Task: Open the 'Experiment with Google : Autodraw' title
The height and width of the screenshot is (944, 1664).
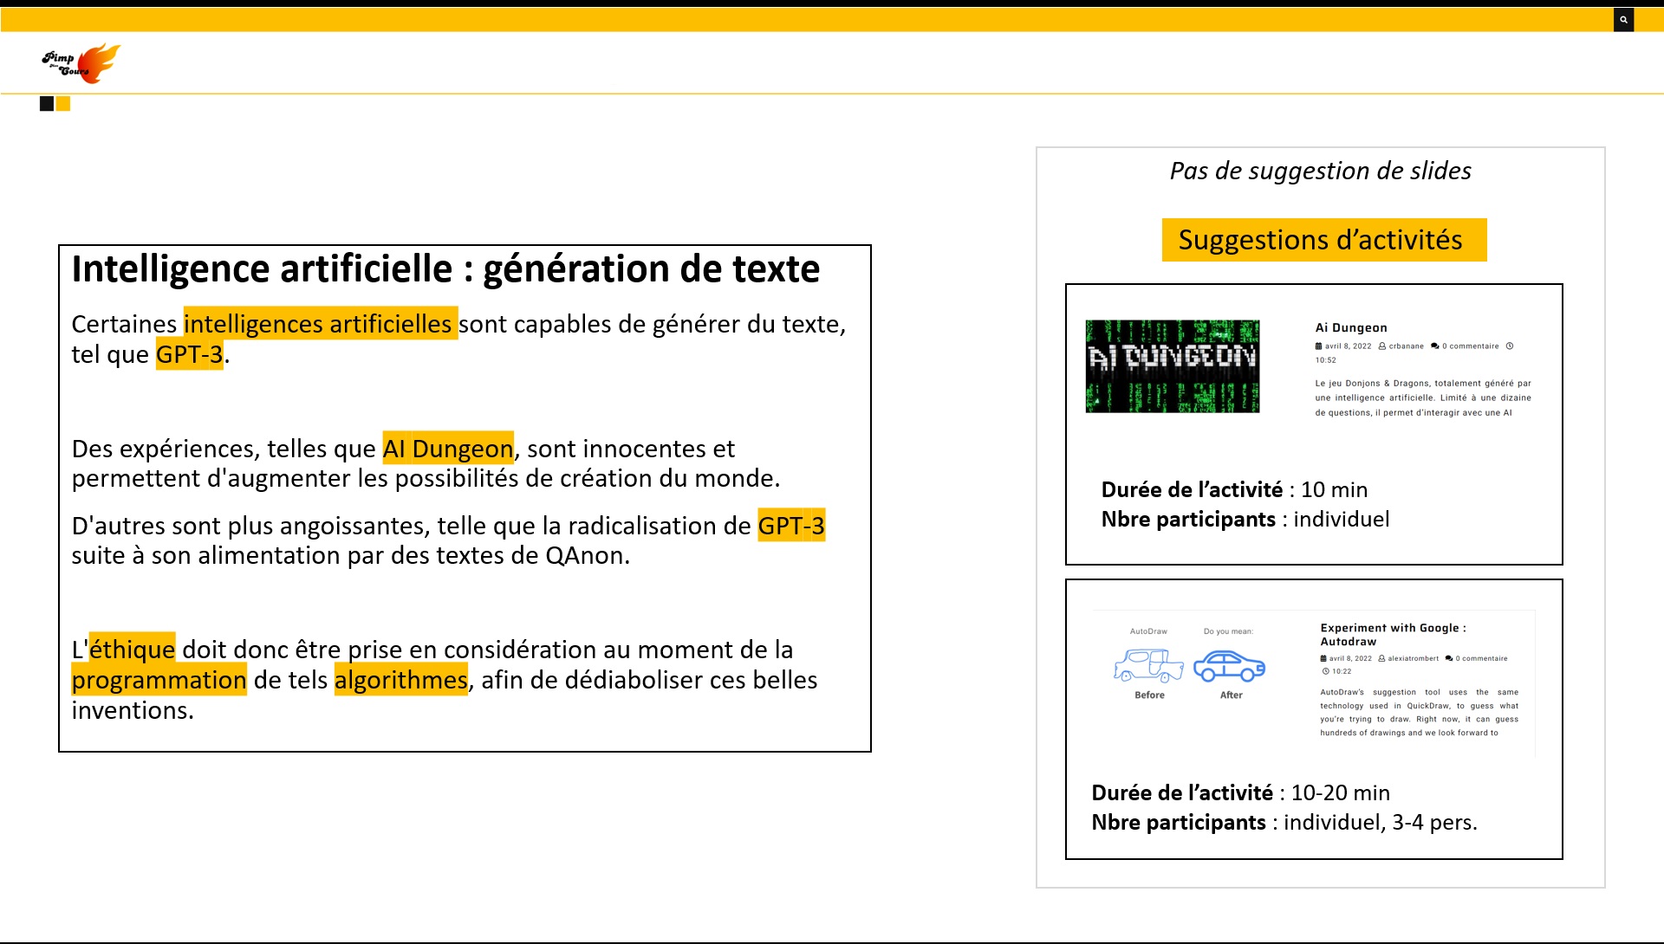Action: (1392, 634)
